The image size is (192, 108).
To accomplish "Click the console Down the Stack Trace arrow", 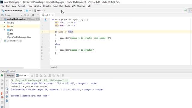I will pos(7,85).
